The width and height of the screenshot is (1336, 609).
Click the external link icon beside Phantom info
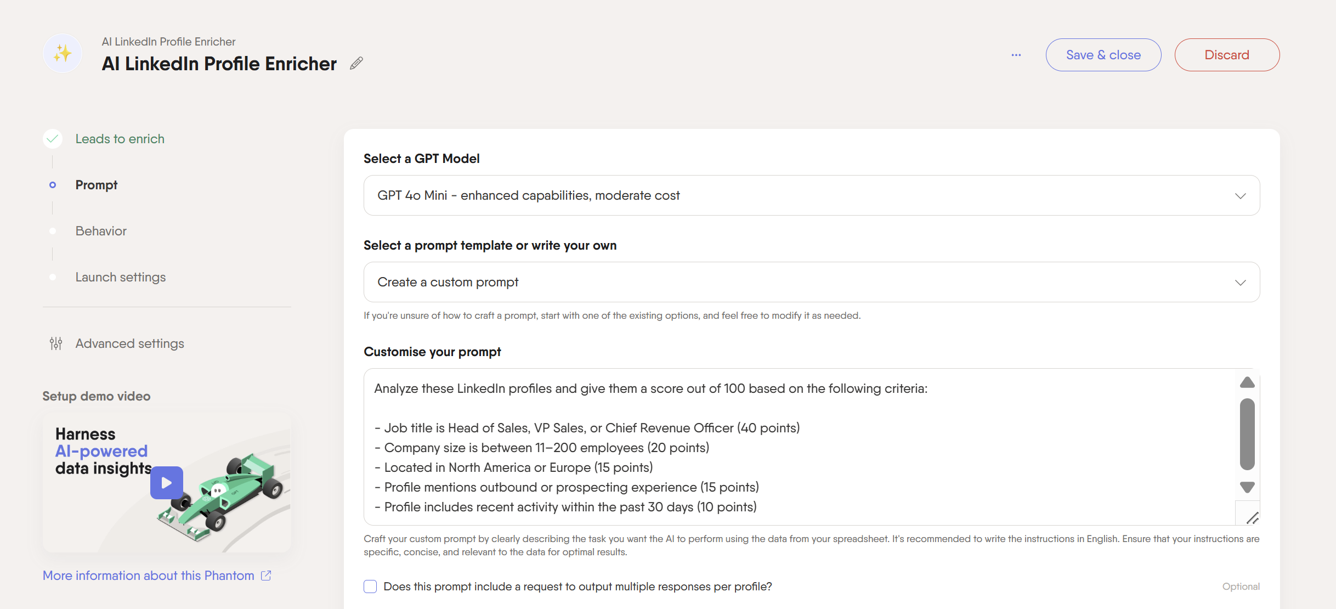coord(266,576)
